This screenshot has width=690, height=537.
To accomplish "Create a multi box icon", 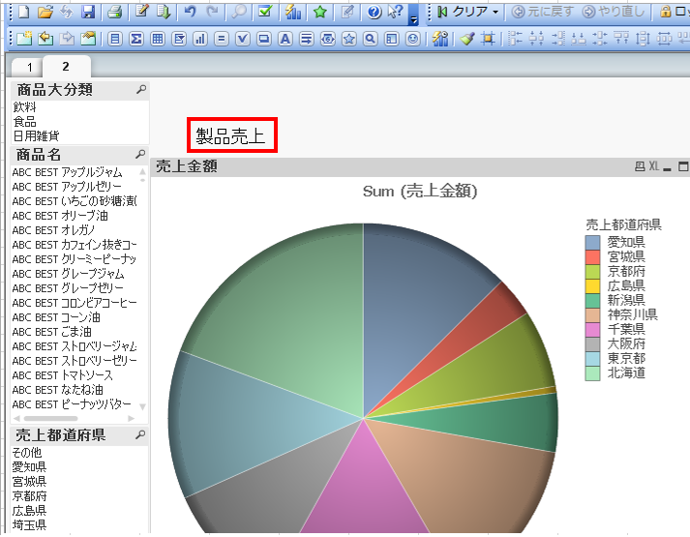I will (179, 39).
